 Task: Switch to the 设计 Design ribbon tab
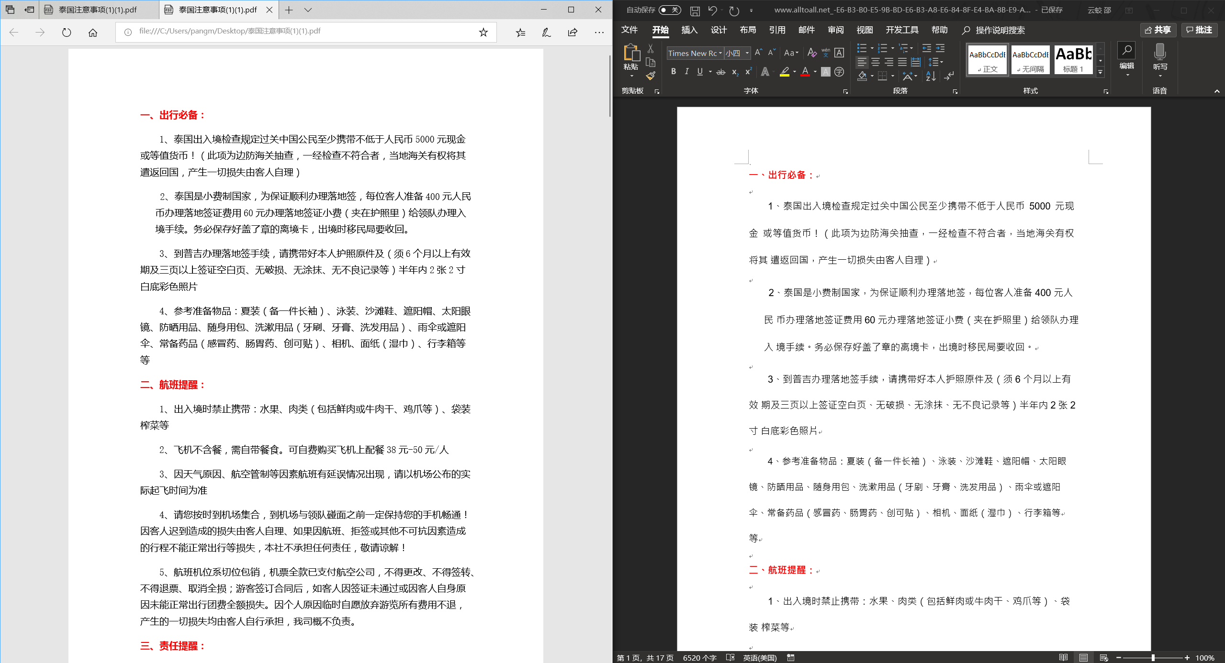719,30
